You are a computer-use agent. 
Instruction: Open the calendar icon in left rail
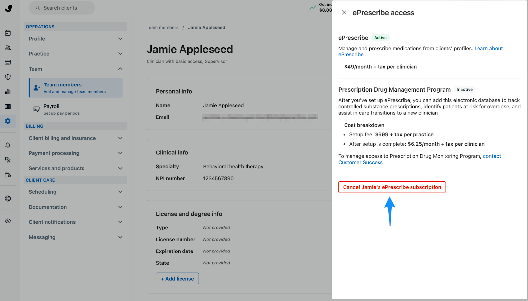(x=8, y=33)
